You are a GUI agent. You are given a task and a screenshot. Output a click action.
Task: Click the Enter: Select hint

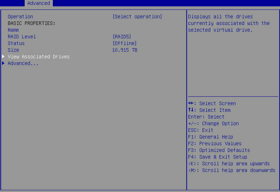click(206, 117)
